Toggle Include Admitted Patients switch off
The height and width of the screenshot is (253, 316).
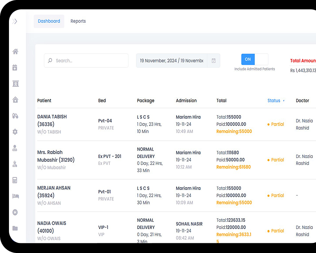255,59
